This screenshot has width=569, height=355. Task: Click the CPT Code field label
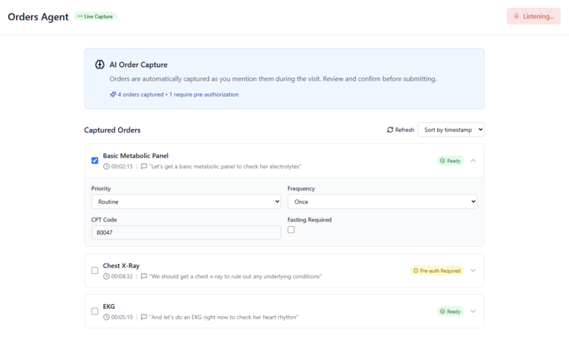[x=104, y=219]
